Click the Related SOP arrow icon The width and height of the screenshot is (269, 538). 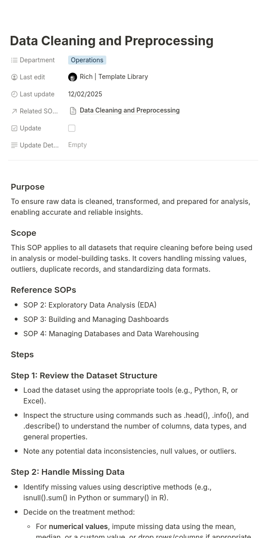tap(14, 111)
